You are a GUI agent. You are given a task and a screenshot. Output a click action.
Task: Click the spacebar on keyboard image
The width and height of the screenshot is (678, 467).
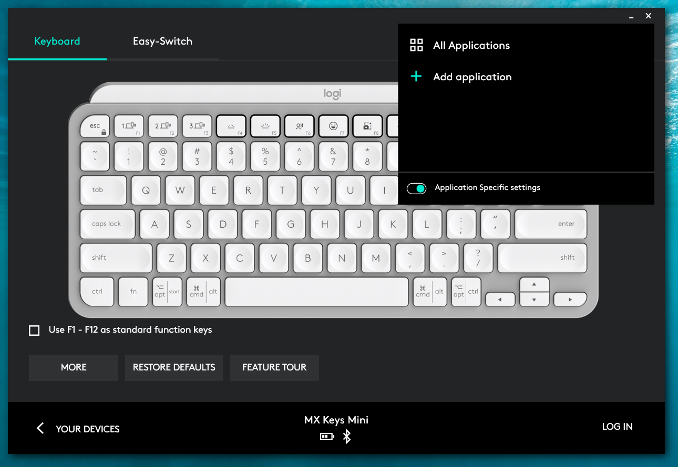(317, 292)
